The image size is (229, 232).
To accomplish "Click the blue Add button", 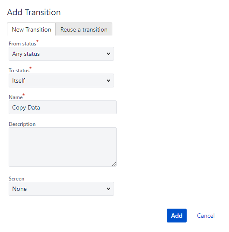I will [177, 216].
